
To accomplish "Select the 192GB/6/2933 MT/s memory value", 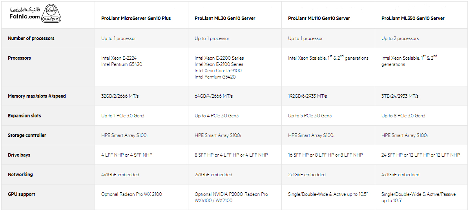I will click(307, 96).
